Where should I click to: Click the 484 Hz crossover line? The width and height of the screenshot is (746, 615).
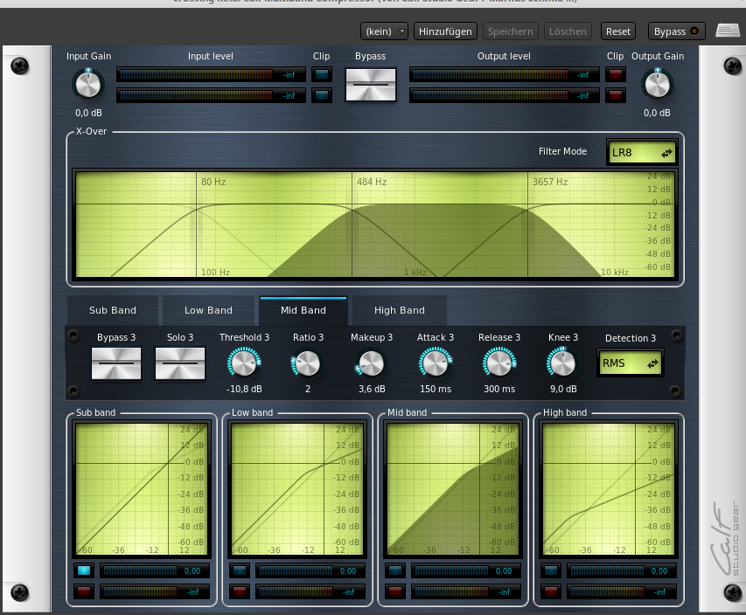click(352, 225)
